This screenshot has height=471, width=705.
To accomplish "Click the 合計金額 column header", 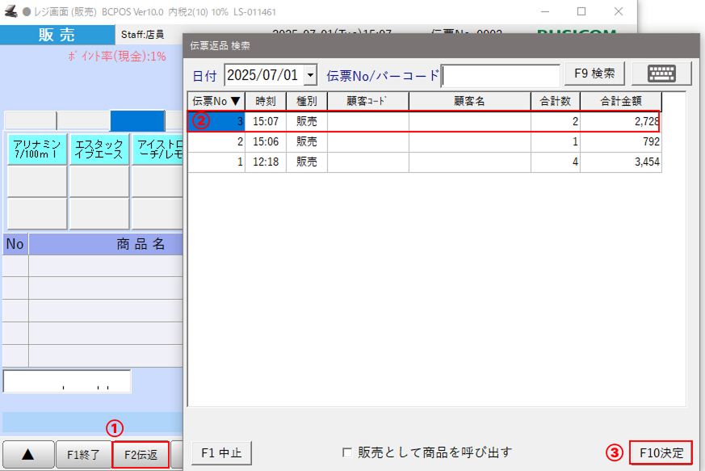I will (x=620, y=101).
